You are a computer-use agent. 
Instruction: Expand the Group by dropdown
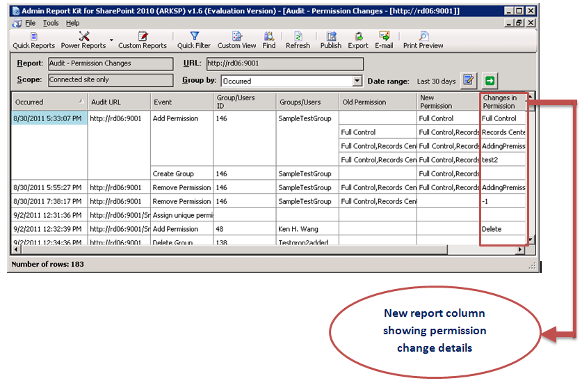pos(357,80)
